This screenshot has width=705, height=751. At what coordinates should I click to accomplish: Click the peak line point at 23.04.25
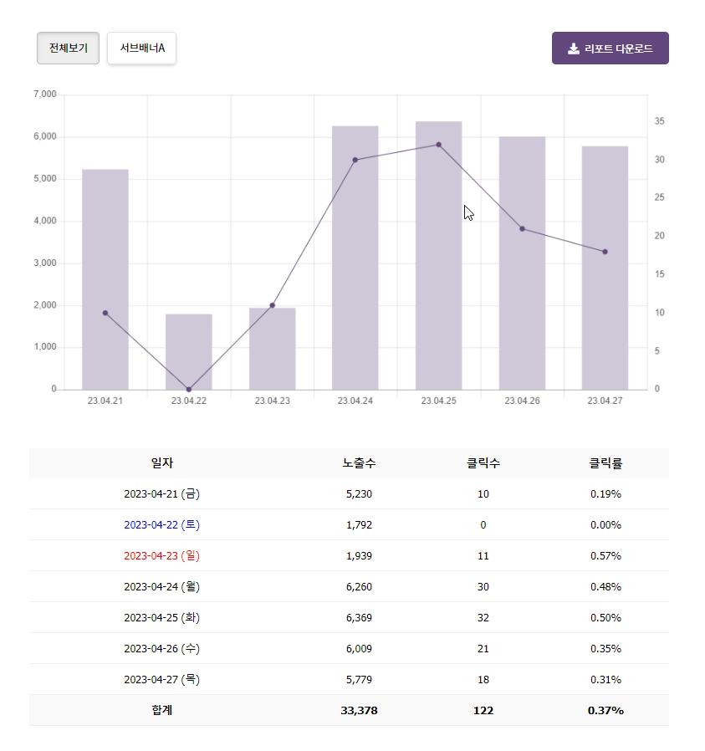(439, 145)
